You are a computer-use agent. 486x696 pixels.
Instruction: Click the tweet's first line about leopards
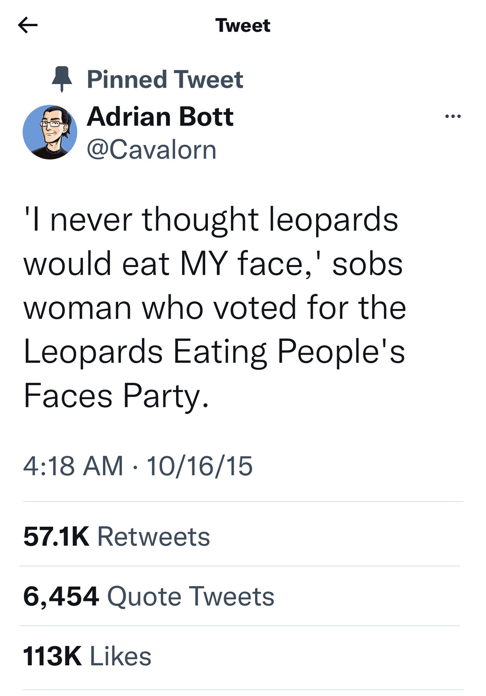pyautogui.click(x=211, y=220)
